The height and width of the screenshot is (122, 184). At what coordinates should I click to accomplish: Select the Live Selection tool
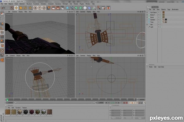pos(12,8)
